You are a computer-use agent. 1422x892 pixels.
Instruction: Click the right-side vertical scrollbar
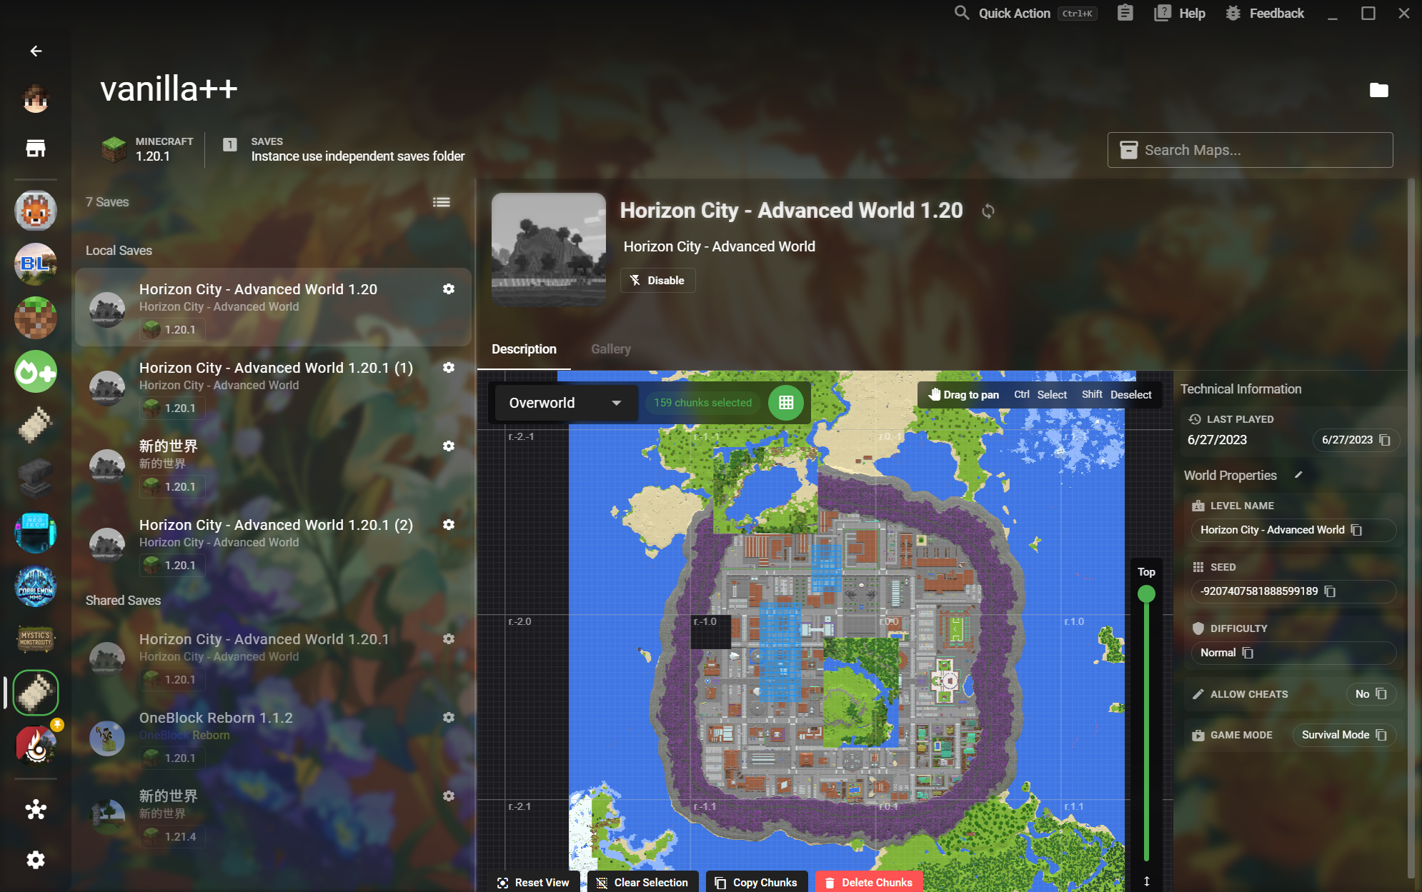(x=1411, y=528)
